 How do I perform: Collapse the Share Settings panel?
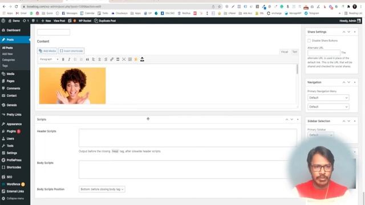point(355,32)
